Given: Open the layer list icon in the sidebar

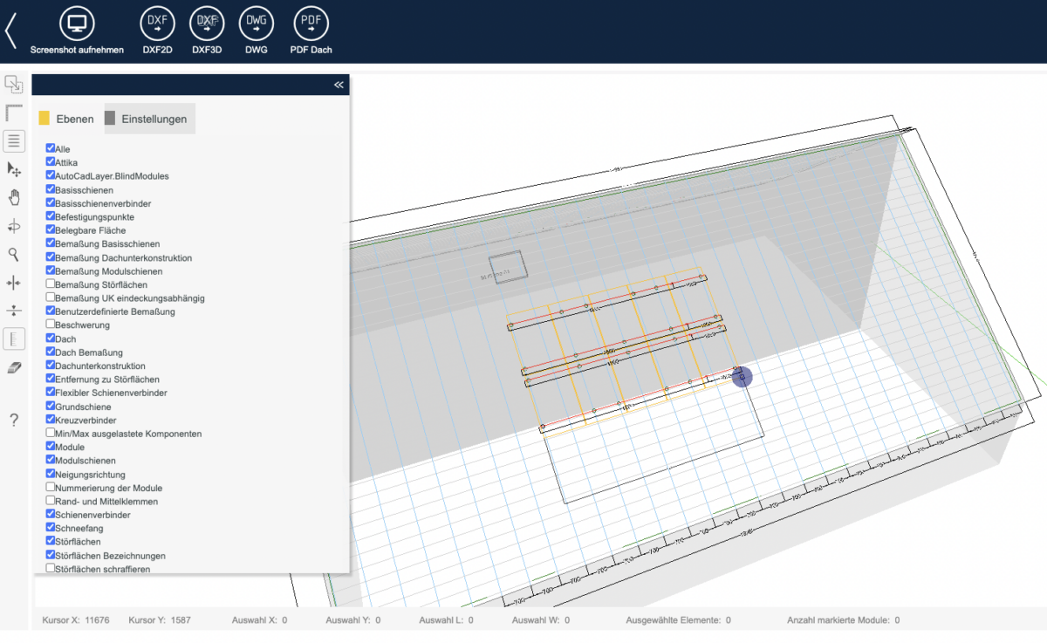Looking at the screenshot, I should (x=14, y=140).
